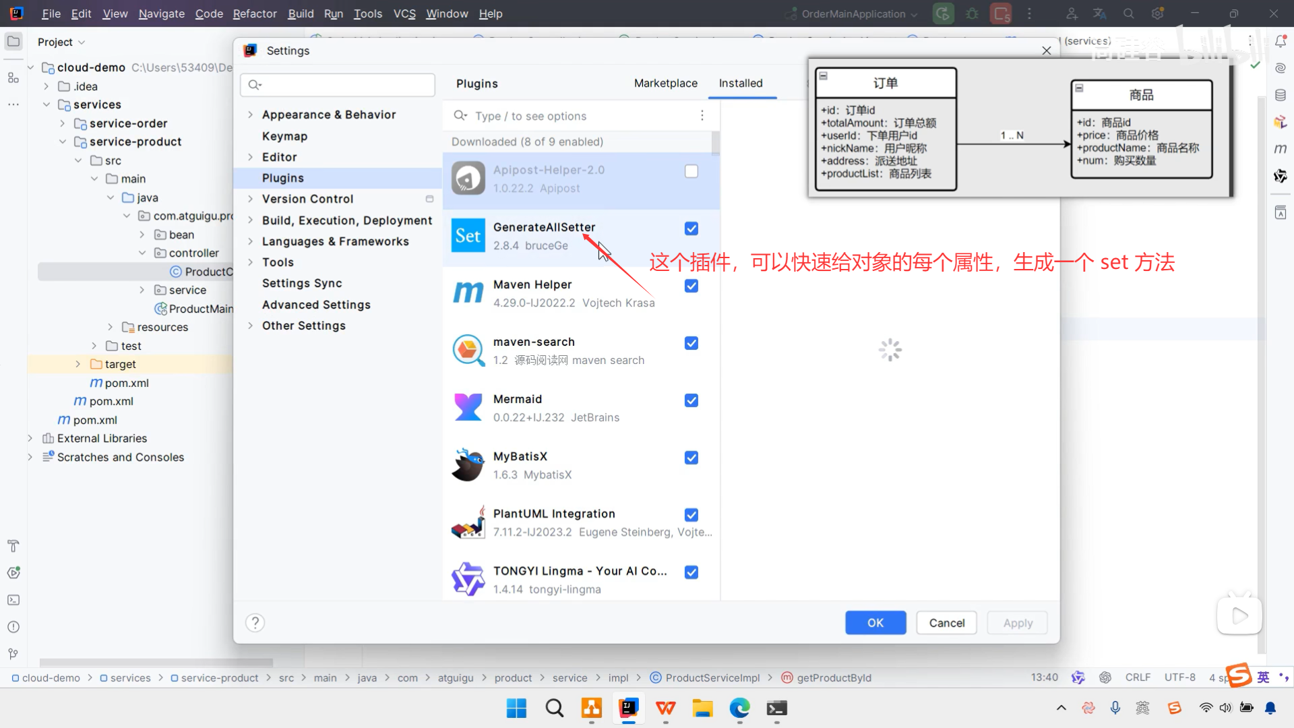Click the Debug bug icon in toolbar

click(972, 13)
